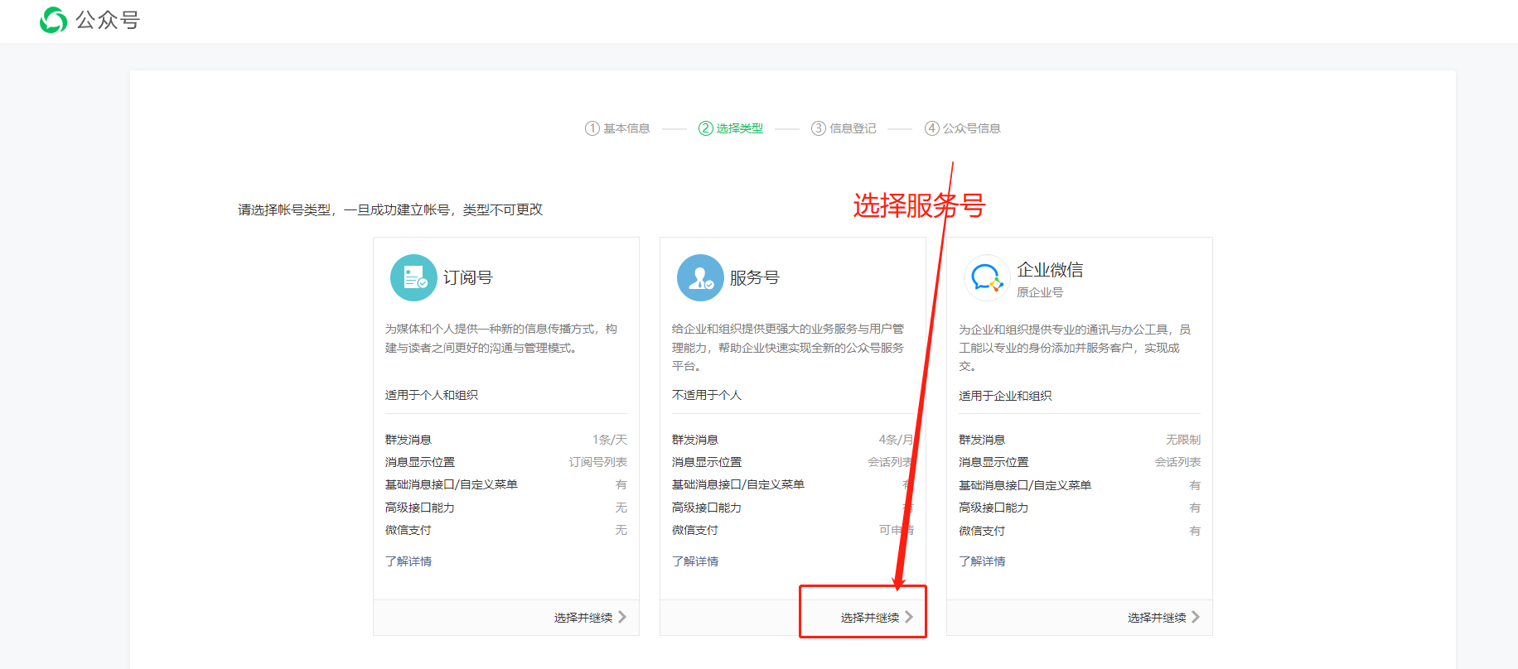This screenshot has width=1518, height=669.
Task: Click step 2 circled number icon
Action: tap(705, 128)
